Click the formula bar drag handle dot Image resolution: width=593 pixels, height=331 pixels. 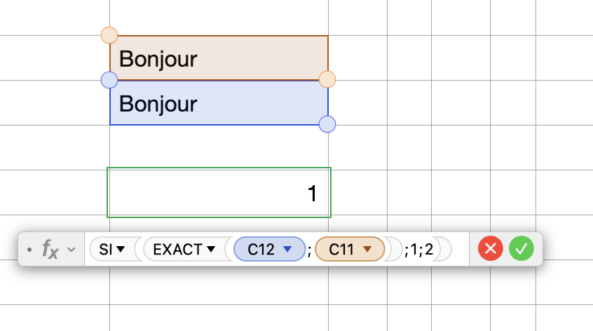(x=29, y=249)
